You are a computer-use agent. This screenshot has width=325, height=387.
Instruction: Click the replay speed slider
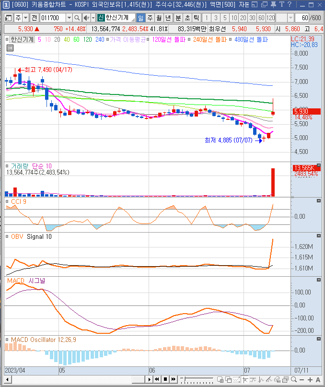point(197,379)
